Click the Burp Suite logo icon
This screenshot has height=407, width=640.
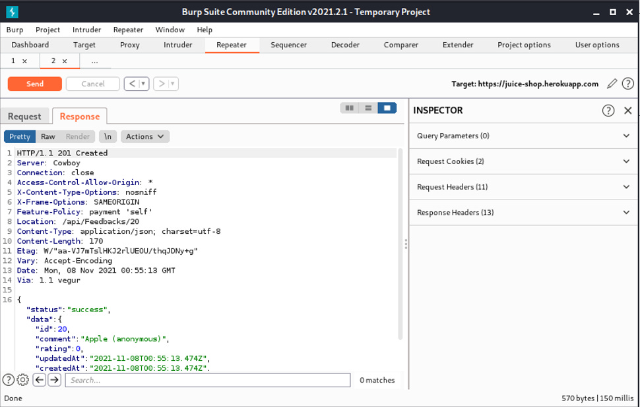pos(13,13)
